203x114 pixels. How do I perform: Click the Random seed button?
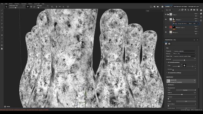(x=185, y=90)
